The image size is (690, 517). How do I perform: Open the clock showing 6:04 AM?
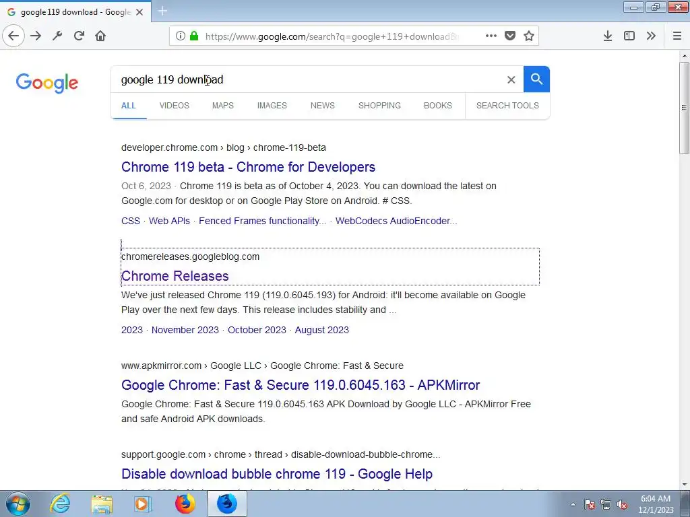click(656, 504)
